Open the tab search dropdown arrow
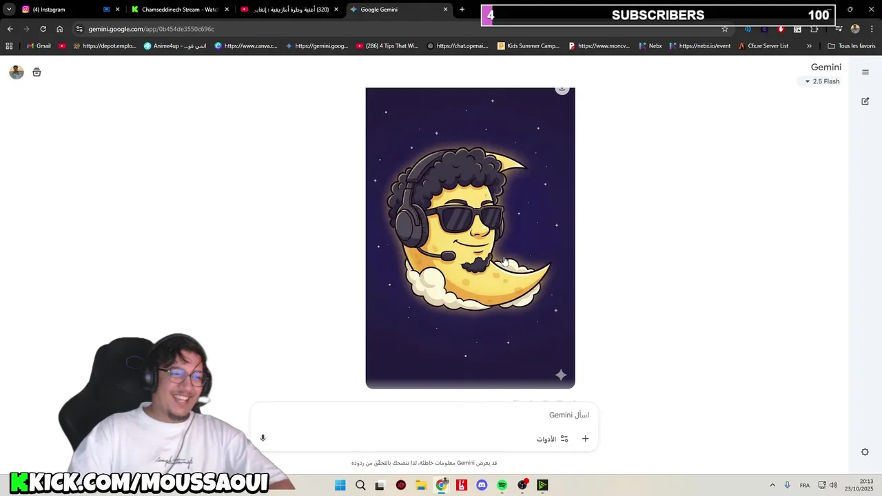This screenshot has height=496, width=882. [x=9, y=10]
